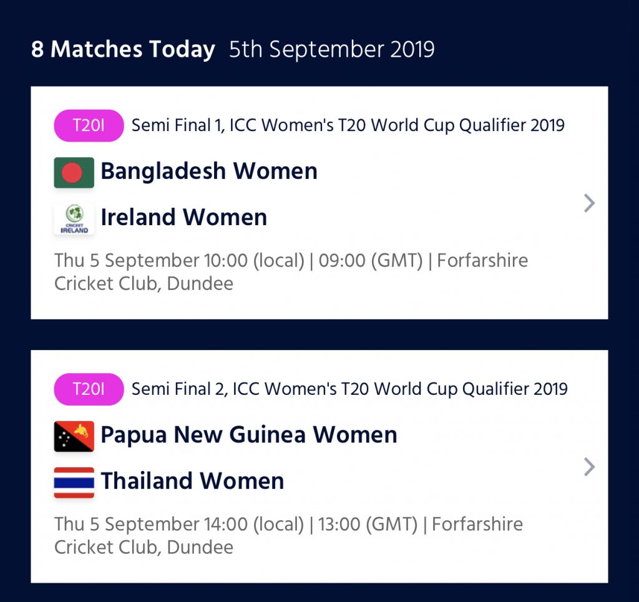Open Semi Final 1 via chevron arrow
The image size is (639, 602).
589,203
